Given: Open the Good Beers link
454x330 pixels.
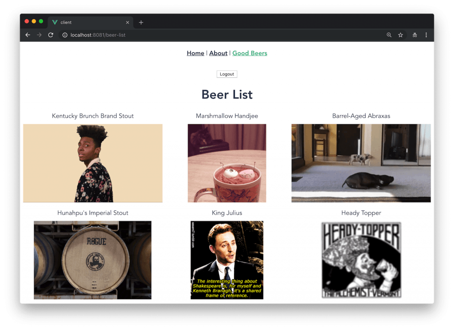Looking at the screenshot, I should click(x=250, y=53).
